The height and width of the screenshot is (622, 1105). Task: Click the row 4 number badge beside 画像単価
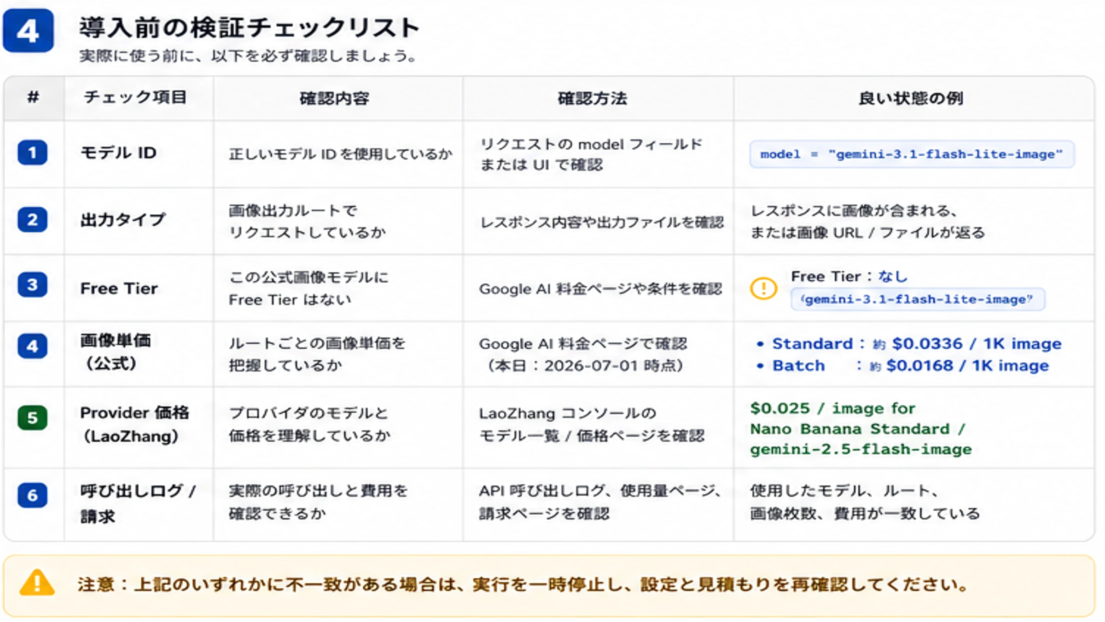(x=32, y=346)
